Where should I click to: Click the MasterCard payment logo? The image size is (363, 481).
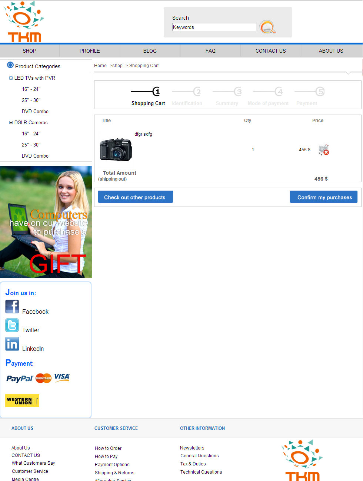43,378
